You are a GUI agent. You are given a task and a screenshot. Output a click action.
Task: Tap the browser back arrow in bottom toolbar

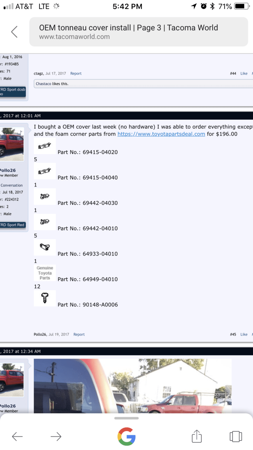[17, 437]
